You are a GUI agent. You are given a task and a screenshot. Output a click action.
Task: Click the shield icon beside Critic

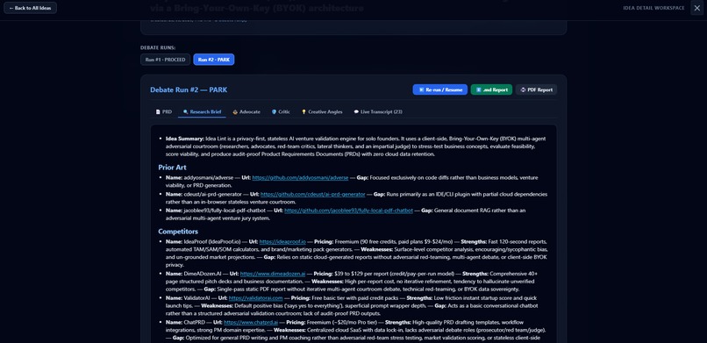coord(274,111)
